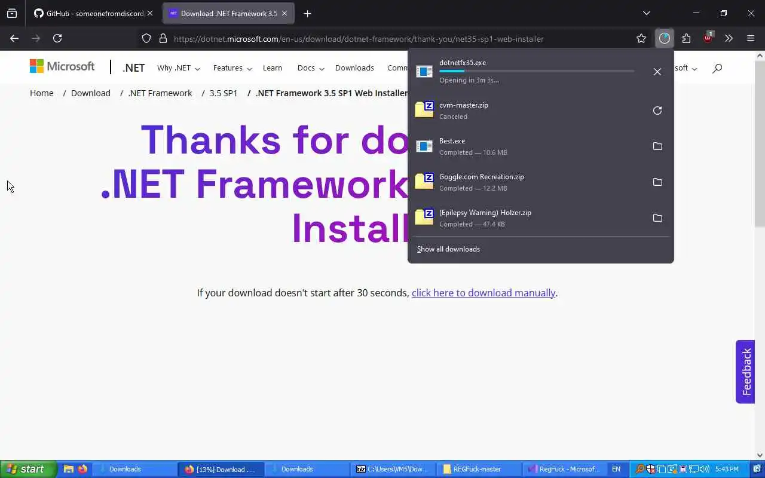This screenshot has height=478, width=765.
Task: Retry the cvm-master.zip download
Action: click(x=657, y=111)
